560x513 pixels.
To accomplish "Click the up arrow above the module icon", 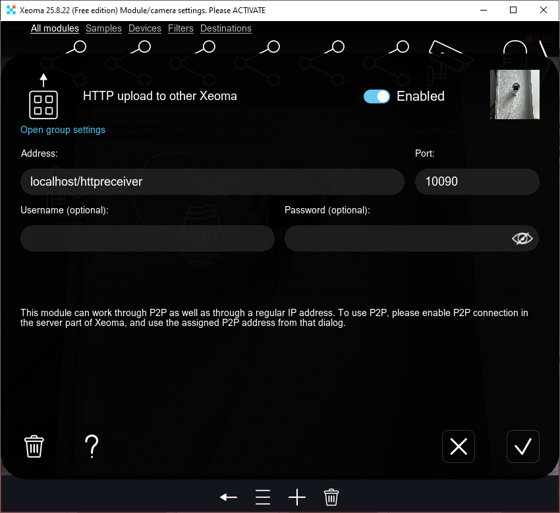I will (43, 79).
